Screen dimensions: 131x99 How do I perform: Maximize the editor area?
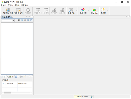[129, 16]
